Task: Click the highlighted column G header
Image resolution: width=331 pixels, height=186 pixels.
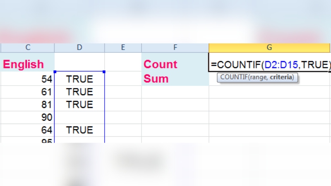Action: coord(269,48)
